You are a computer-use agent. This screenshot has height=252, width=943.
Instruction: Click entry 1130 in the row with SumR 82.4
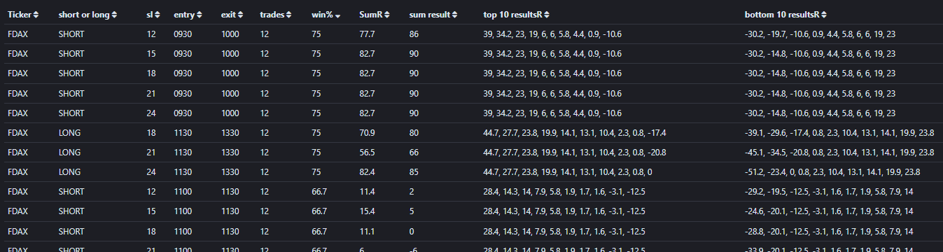click(x=183, y=171)
